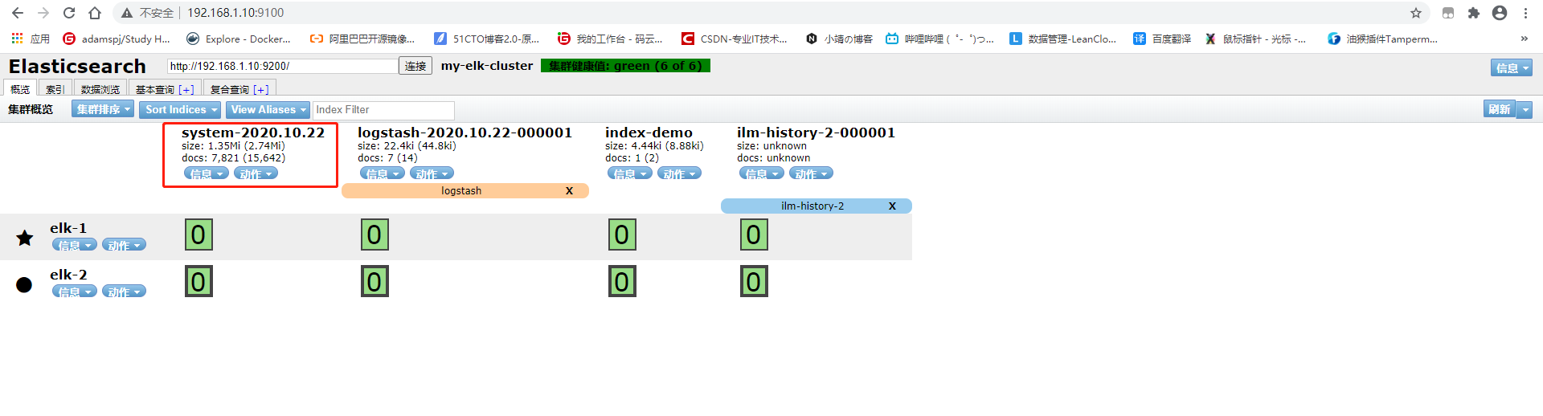Go back in browser history

18,13
